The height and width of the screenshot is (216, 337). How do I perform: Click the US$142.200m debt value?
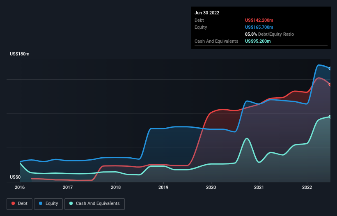pyautogui.click(x=259, y=20)
